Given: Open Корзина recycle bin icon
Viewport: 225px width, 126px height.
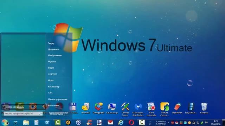Looking at the screenshot, I should (x=204, y=108).
